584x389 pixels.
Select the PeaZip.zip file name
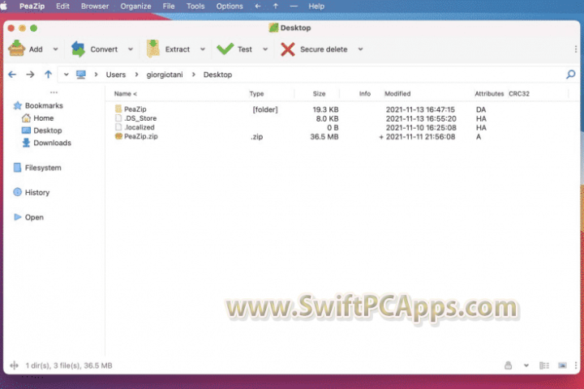pyautogui.click(x=141, y=136)
